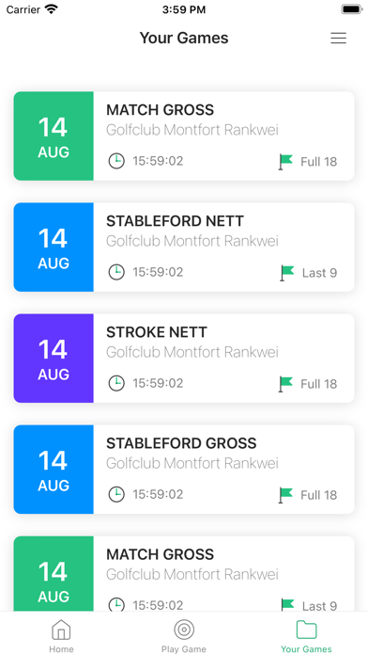
Task: Switch to the Home tab label
Action: (x=61, y=649)
